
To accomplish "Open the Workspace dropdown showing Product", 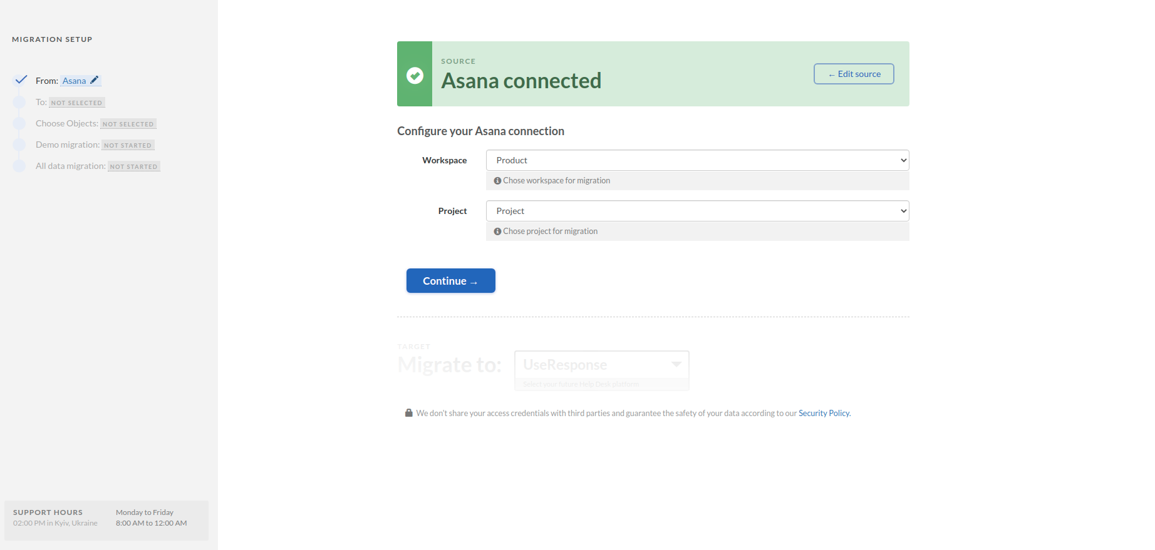I will (x=697, y=160).
